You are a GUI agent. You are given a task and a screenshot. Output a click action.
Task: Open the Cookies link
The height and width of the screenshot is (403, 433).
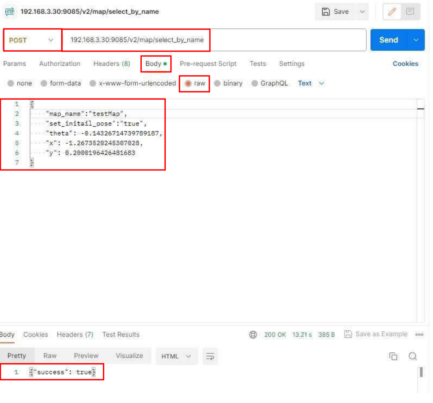(x=405, y=64)
